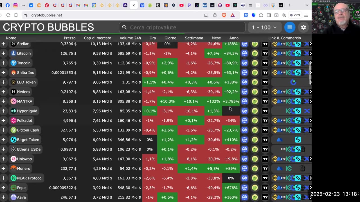Viewport: 360px width, 202px height.
Task: Click the KuCoin exchange icon for Hyperliquid
Action: pos(289,111)
